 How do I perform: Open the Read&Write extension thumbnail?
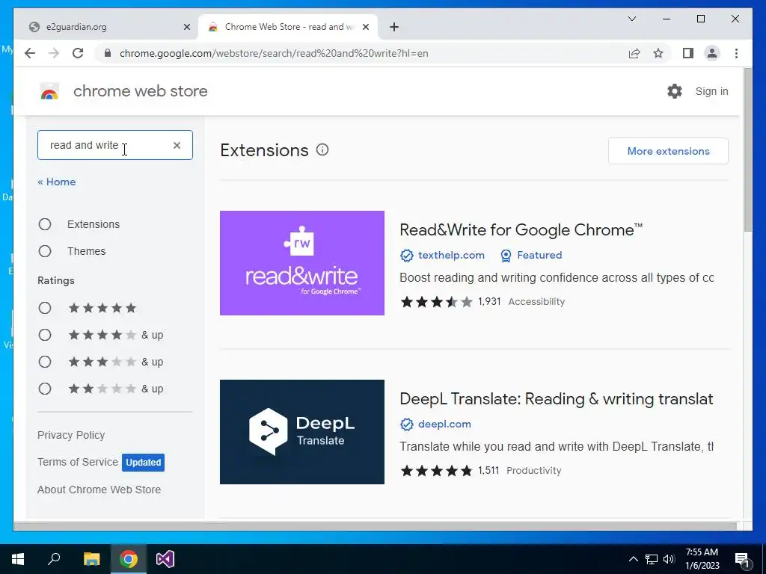pyautogui.click(x=302, y=263)
